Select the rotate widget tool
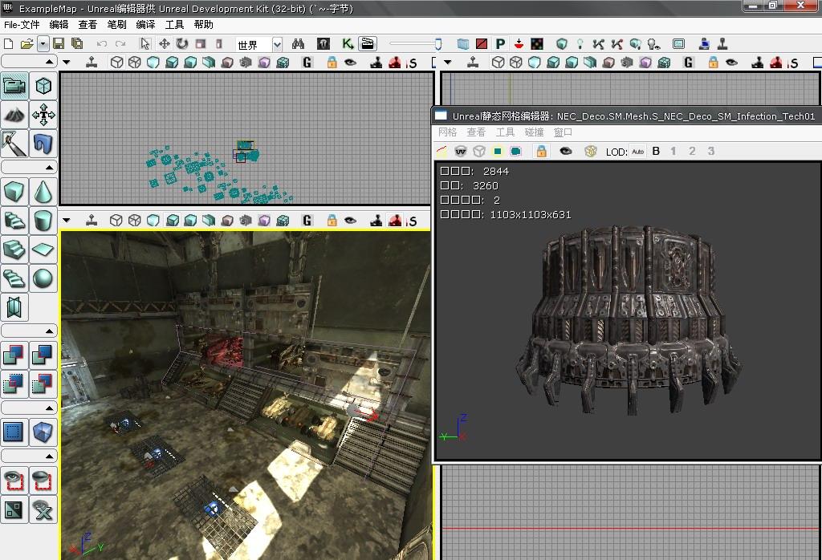The width and height of the screenshot is (822, 560). point(182,44)
